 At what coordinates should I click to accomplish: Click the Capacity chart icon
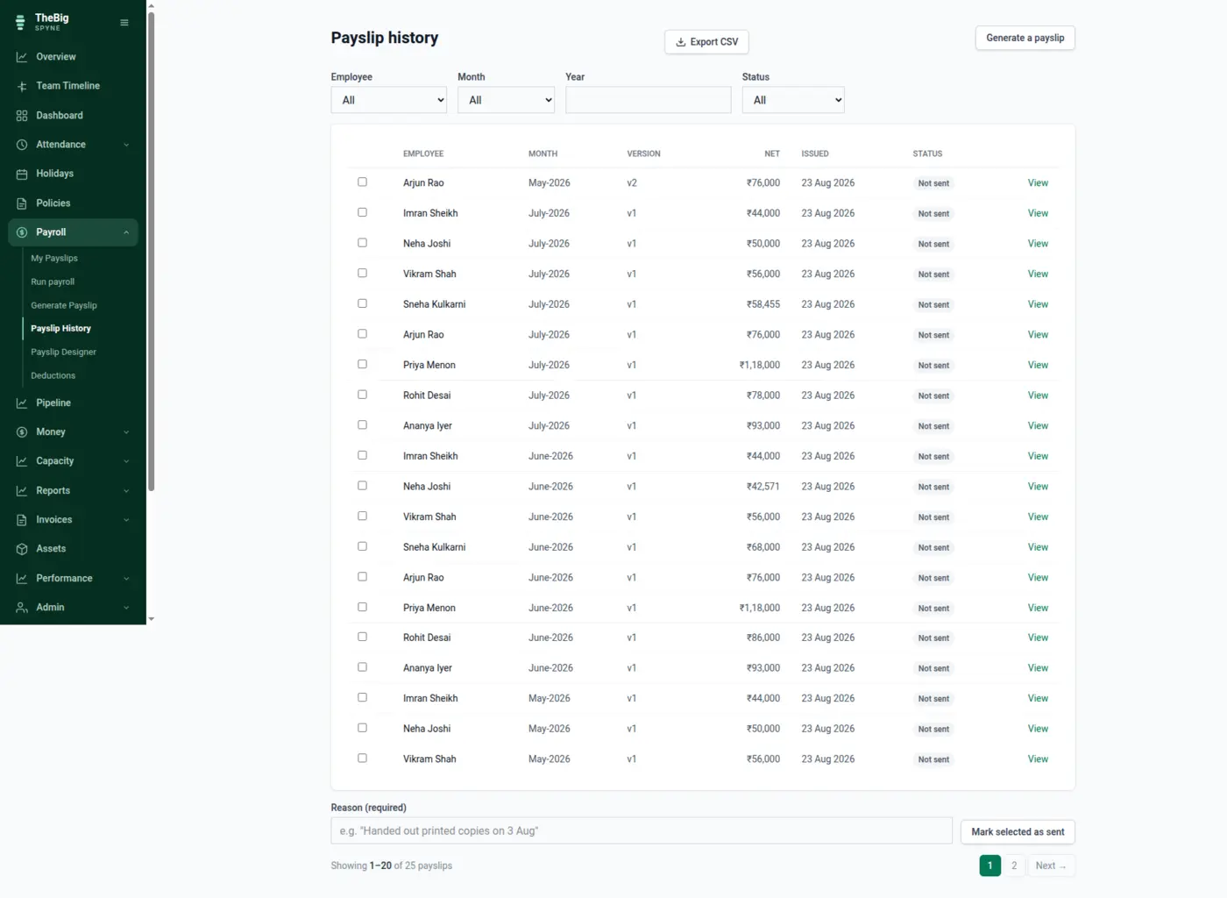coord(22,461)
